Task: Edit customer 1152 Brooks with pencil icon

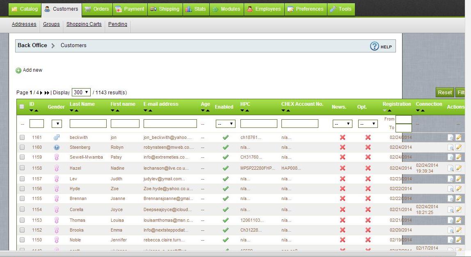Action: (x=458, y=230)
